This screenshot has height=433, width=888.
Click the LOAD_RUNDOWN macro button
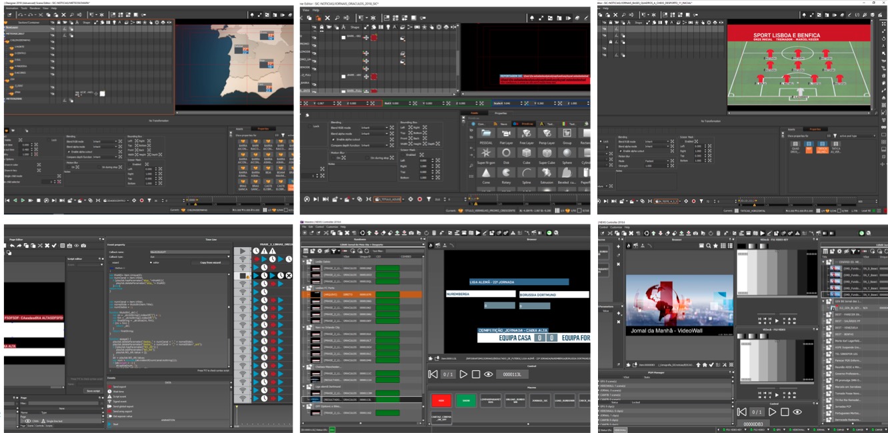565,400
